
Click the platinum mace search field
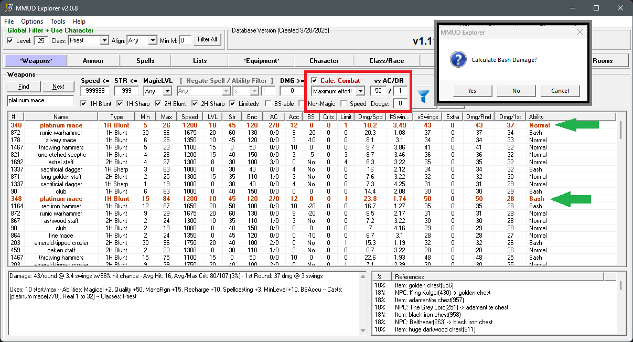tap(40, 100)
